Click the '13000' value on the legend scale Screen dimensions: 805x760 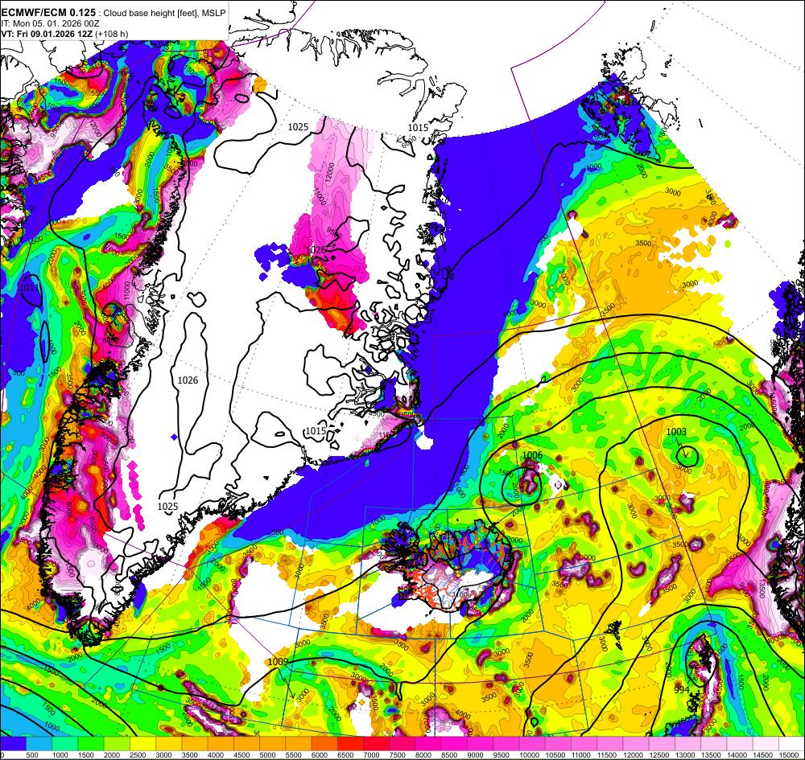click(685, 755)
